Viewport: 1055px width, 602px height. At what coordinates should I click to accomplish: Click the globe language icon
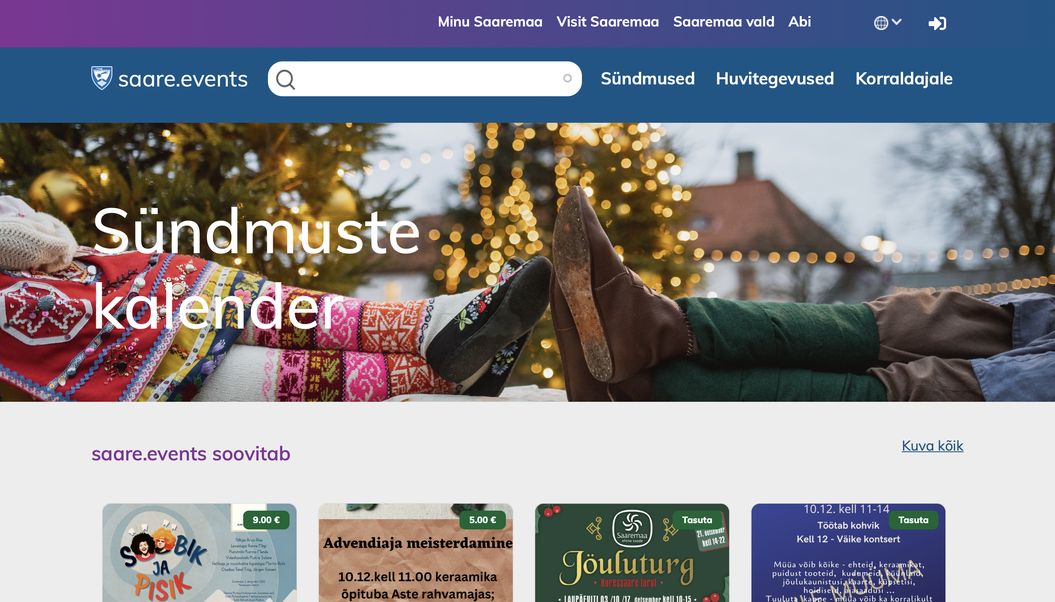coord(881,23)
